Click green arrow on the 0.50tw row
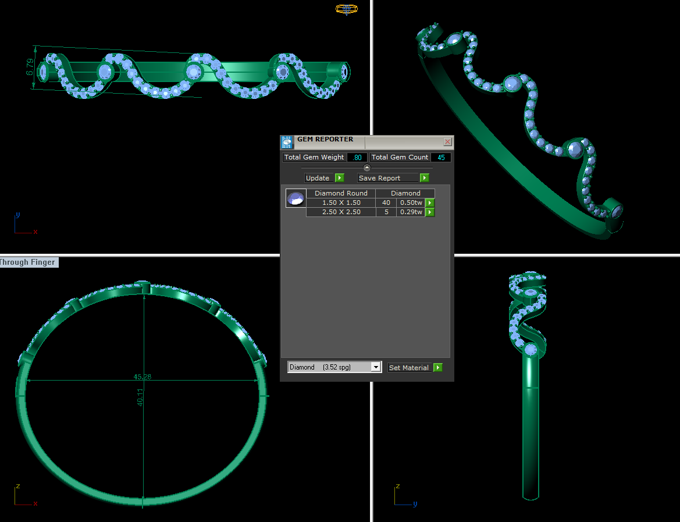Image resolution: width=680 pixels, height=522 pixels. pyautogui.click(x=430, y=203)
